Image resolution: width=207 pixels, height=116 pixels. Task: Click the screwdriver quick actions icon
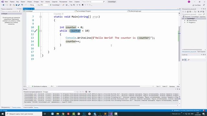pyautogui.click(x=36, y=31)
